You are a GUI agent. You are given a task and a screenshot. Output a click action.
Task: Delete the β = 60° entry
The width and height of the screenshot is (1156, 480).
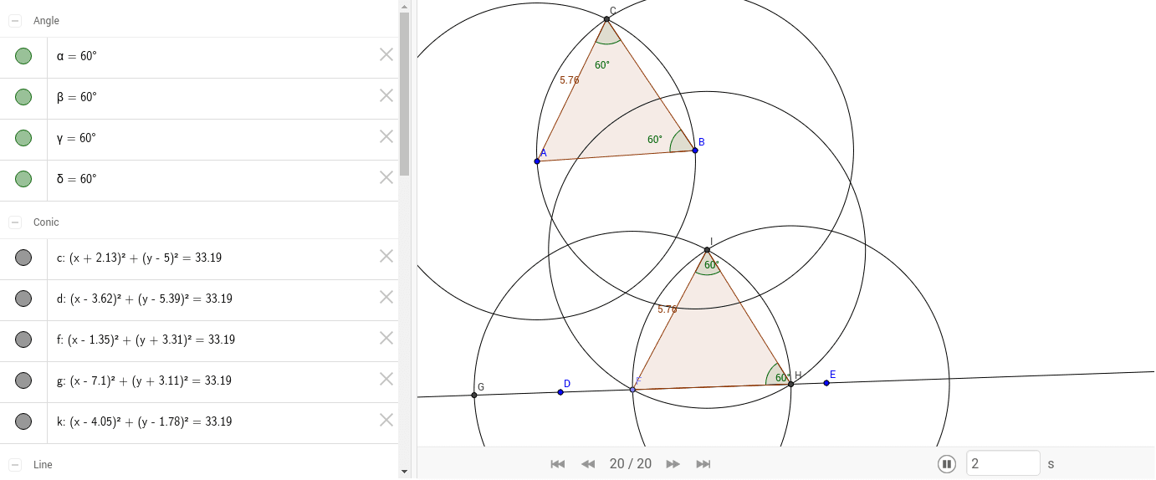[386, 95]
